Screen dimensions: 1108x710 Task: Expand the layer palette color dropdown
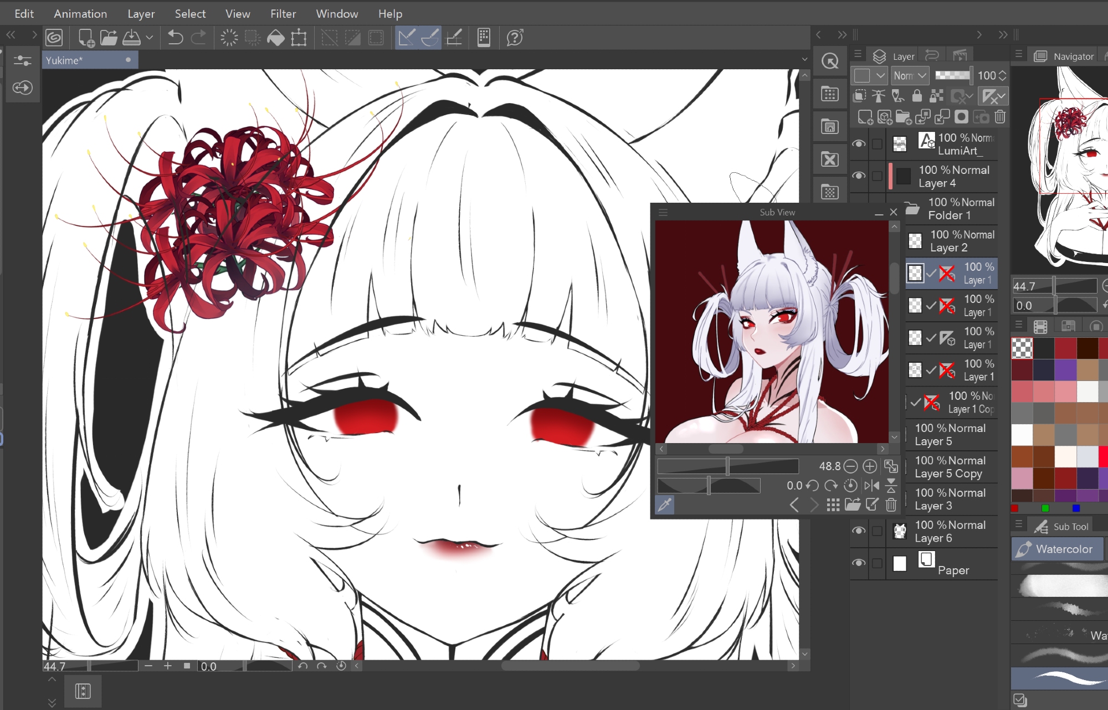(x=880, y=75)
